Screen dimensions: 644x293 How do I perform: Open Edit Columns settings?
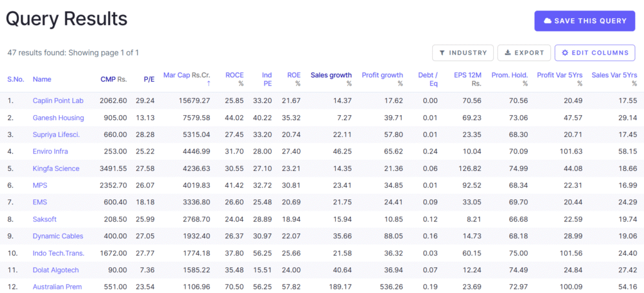click(x=595, y=53)
